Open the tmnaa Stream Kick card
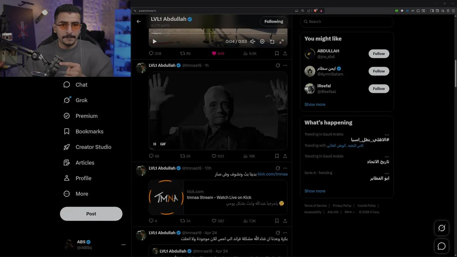 click(218, 197)
